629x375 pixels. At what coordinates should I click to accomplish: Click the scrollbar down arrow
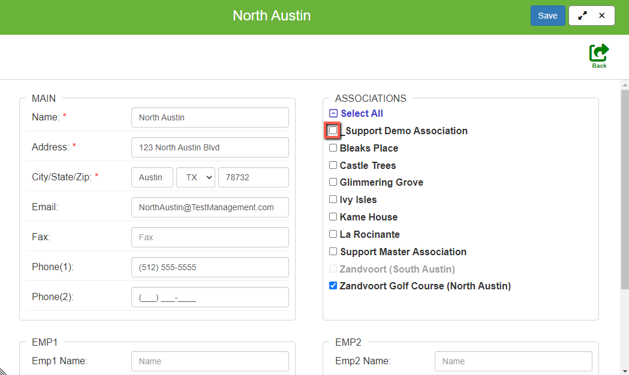[x=625, y=371]
